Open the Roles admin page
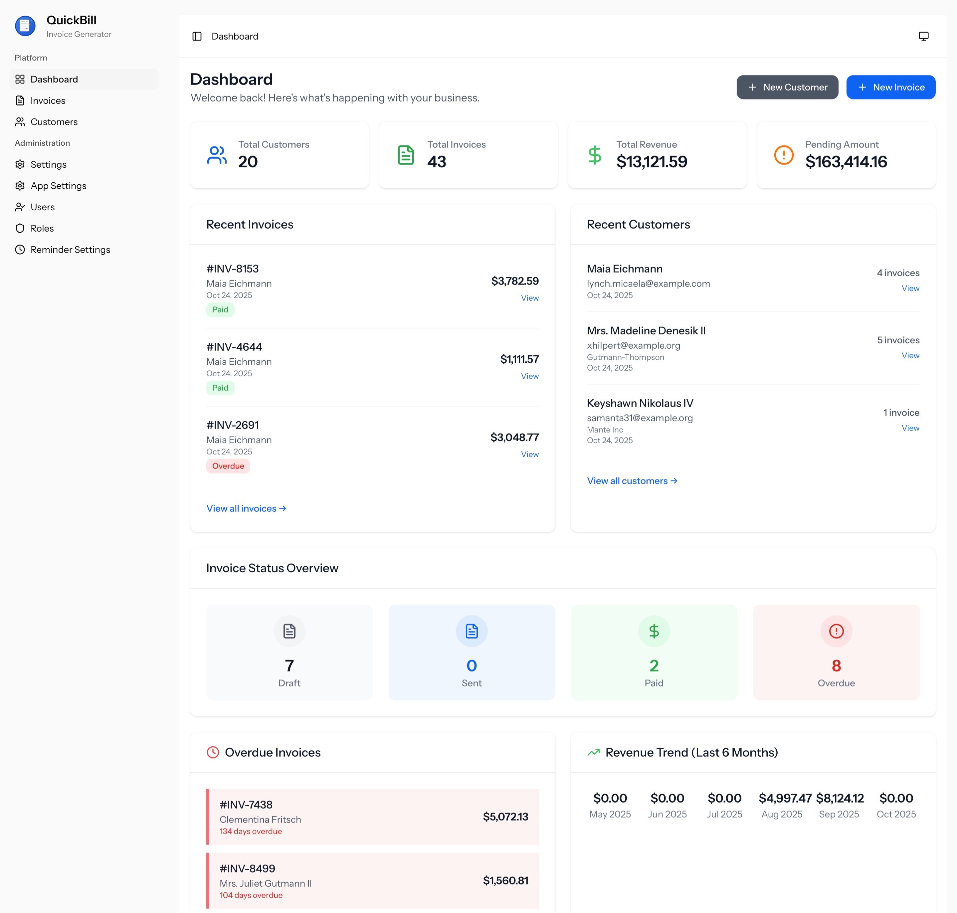957x913 pixels. click(x=42, y=228)
